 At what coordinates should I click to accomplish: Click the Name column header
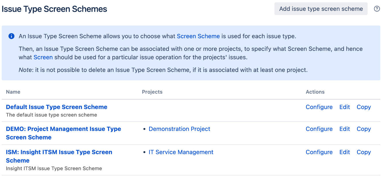click(13, 92)
